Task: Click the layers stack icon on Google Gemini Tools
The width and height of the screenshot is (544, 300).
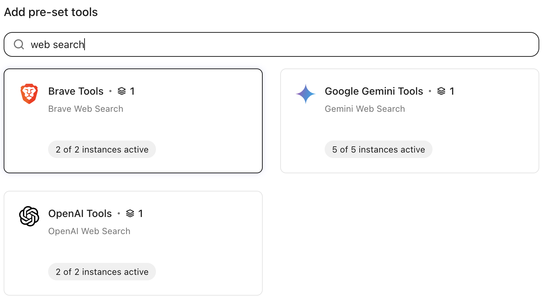Action: tap(441, 91)
